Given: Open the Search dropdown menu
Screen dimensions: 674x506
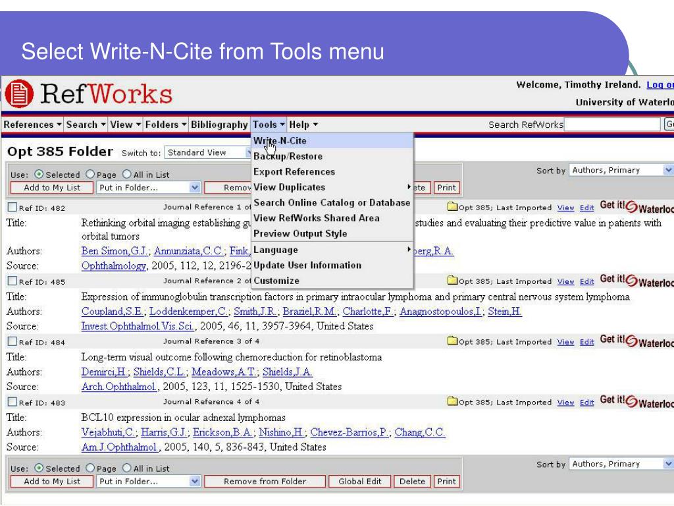Looking at the screenshot, I should (86, 125).
